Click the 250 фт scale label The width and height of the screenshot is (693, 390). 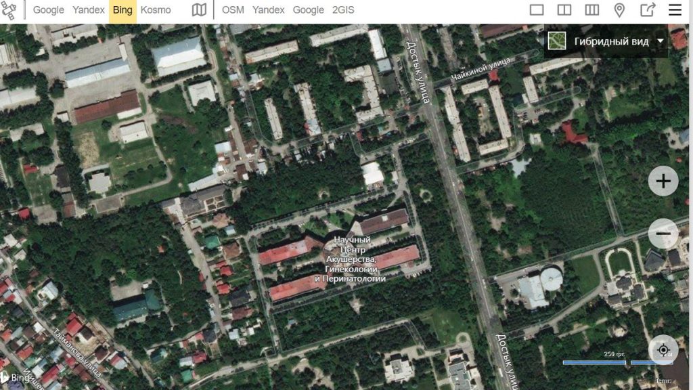[x=614, y=354]
